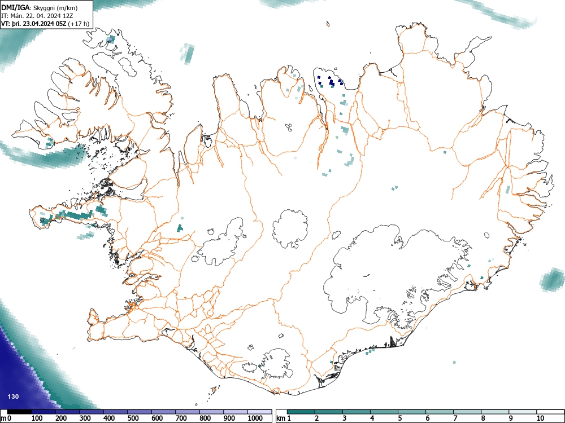Click the "100" meter legend label
Screen dimensions: 565x423
point(37,418)
